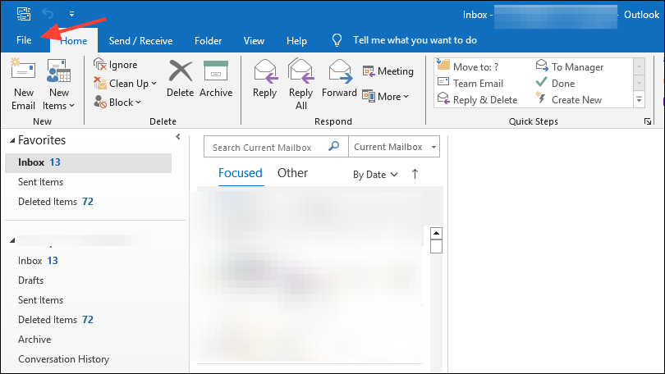Open the Clean Up dropdown
This screenshot has width=665, height=374.
(x=125, y=84)
